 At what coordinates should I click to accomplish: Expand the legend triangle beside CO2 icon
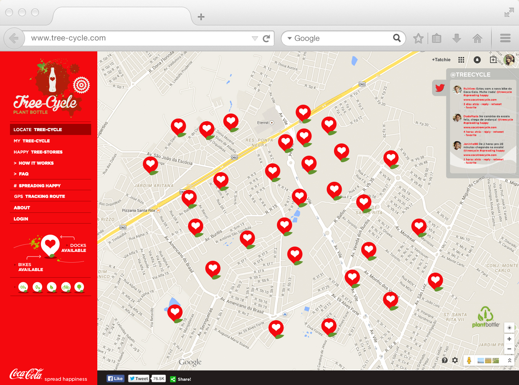coord(15,287)
